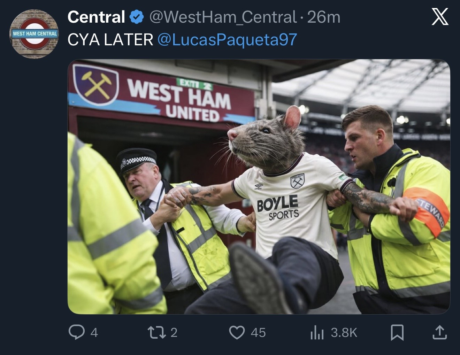Click the 3.8K views count

click(344, 332)
